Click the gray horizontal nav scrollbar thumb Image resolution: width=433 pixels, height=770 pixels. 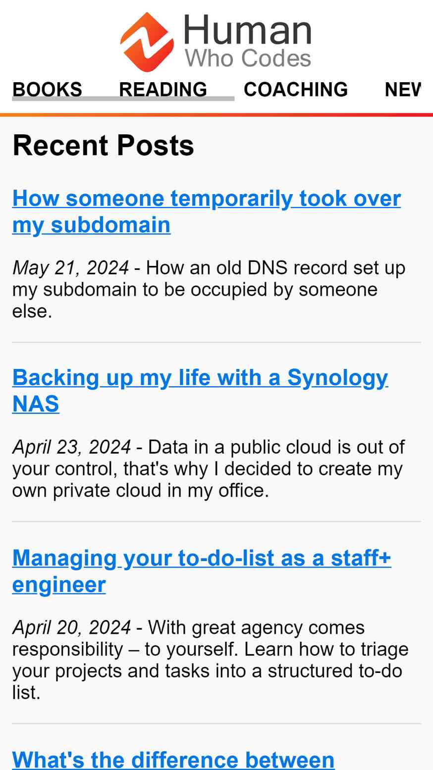tap(123, 99)
